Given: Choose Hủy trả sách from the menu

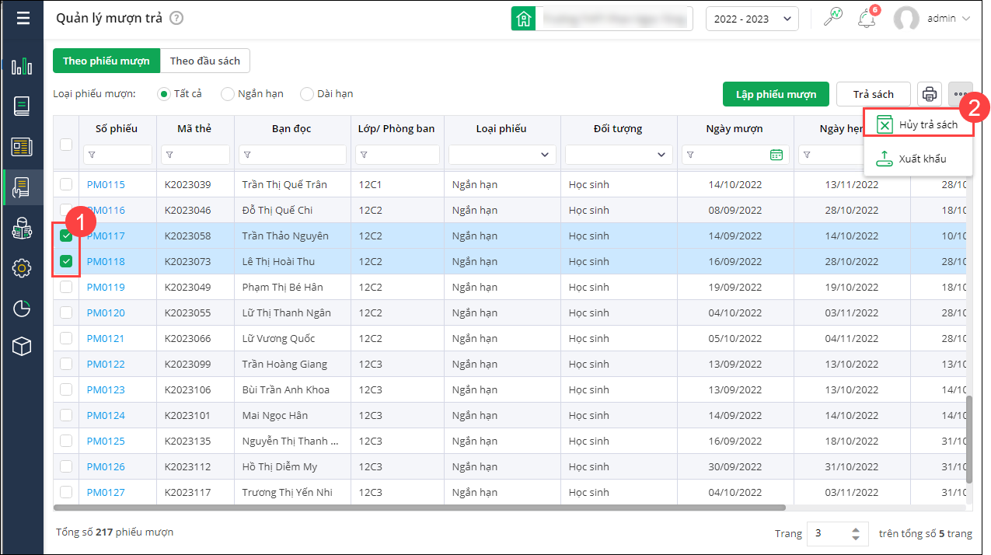Looking at the screenshot, I should coord(919,124).
